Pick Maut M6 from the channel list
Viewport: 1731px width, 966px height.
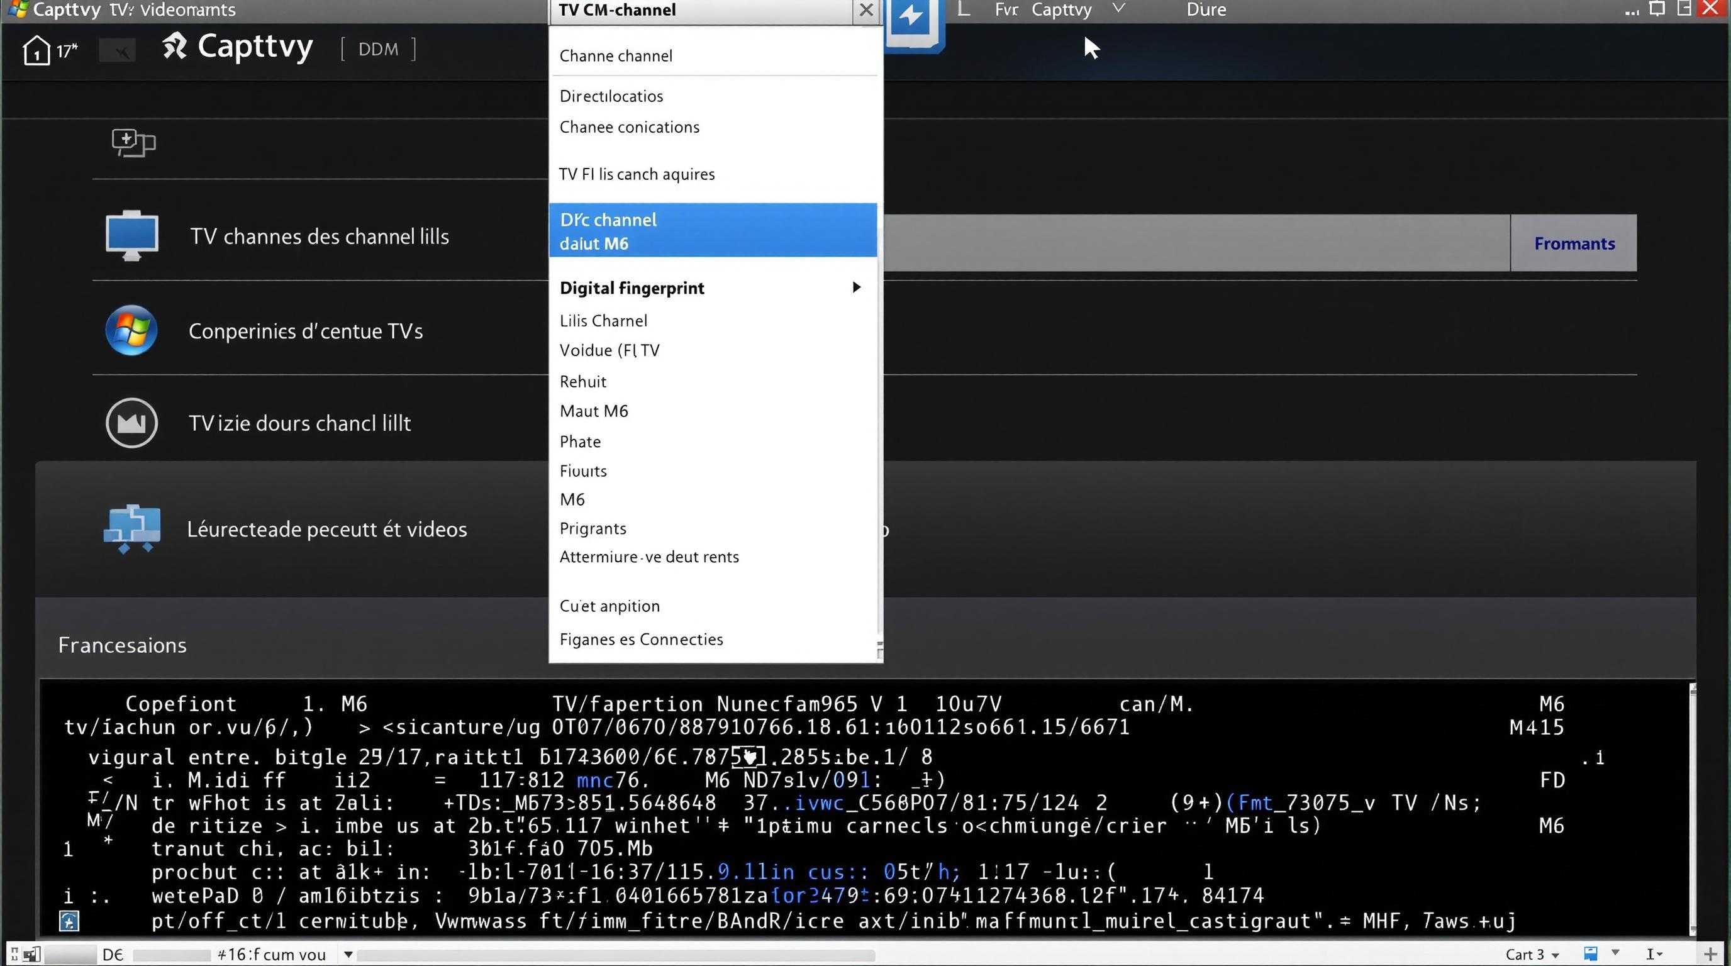tap(593, 411)
